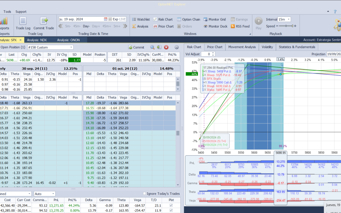Collapse the ribbon with the small up arrow
Viewport: 341px width, 213px height.
[328, 11]
